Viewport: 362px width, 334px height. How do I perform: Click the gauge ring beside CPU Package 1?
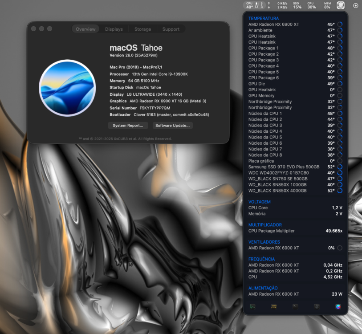(340, 48)
